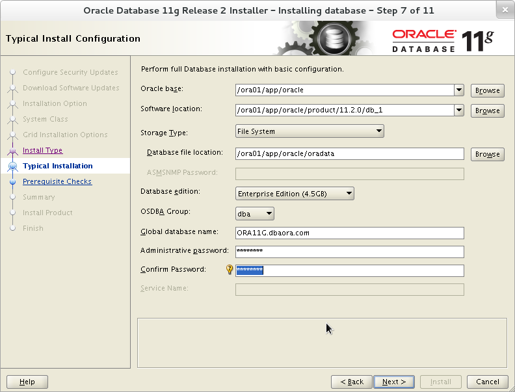515x392 pixels.
Task: Click the Finish step label
Action: point(33,228)
